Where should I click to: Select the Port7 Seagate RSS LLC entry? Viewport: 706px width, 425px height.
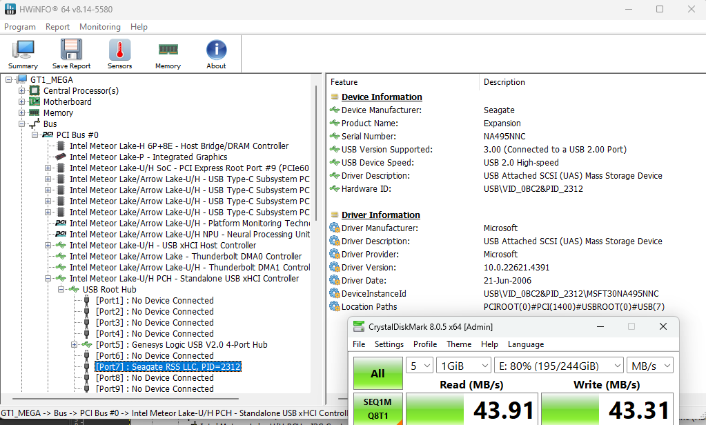point(168,366)
